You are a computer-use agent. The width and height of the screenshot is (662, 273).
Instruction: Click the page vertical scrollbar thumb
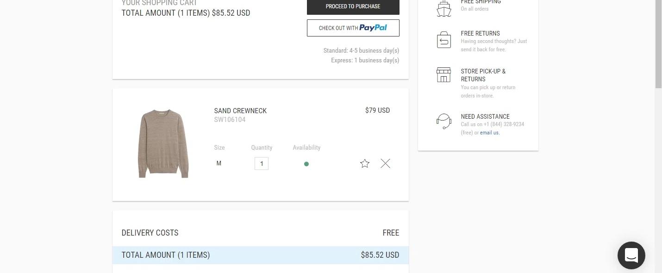[658, 44]
